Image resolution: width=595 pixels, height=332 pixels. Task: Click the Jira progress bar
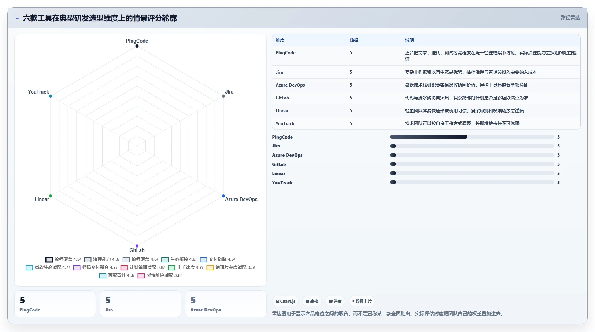pos(472,146)
